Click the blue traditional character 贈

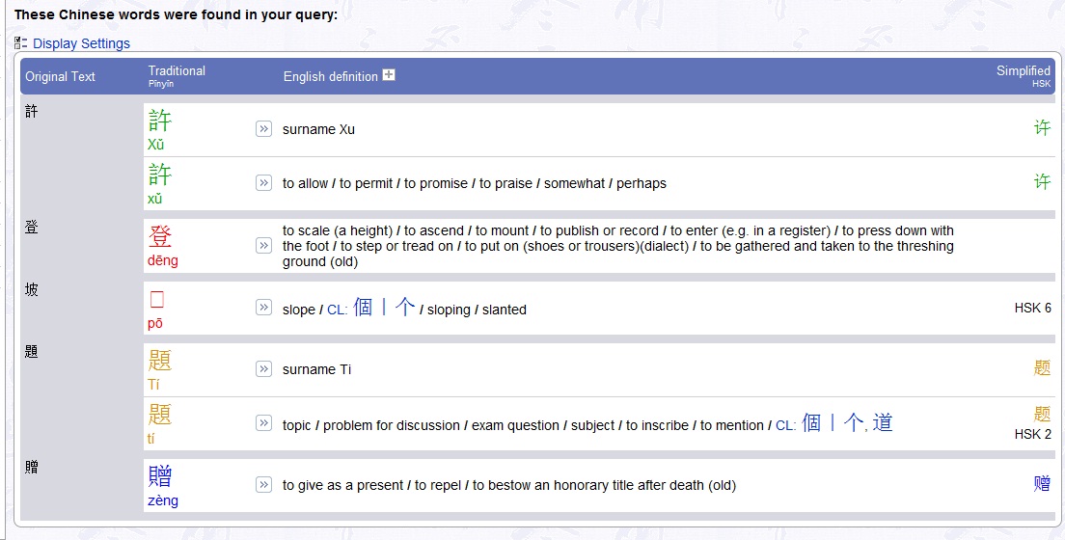point(160,476)
